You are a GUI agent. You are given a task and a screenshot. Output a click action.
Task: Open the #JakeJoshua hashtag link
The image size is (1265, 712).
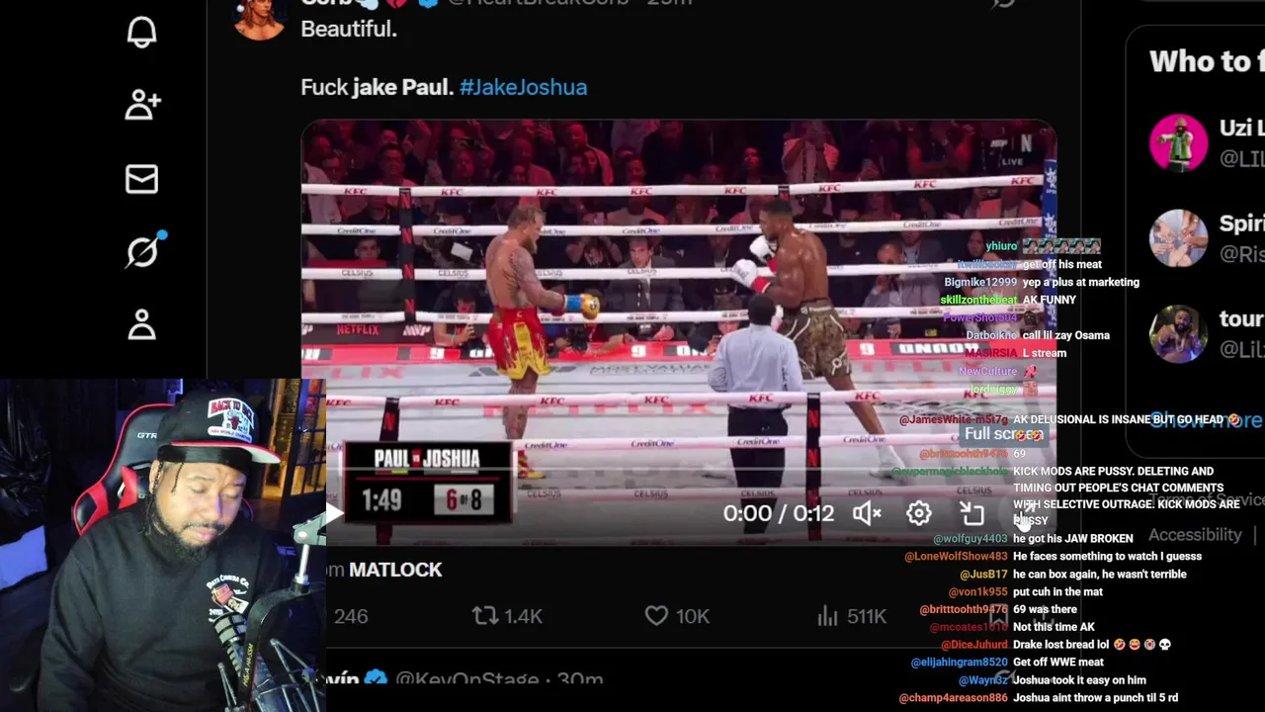tap(523, 87)
